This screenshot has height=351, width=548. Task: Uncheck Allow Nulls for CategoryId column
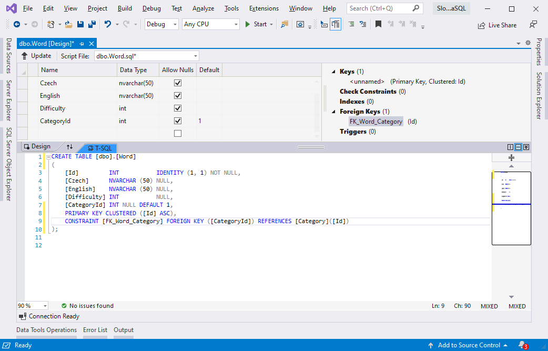[178, 121]
